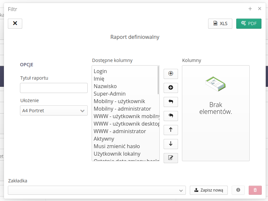This screenshot has height=201, width=268.
Task: Open the Ułożenie layout dropdown
Action: (54, 111)
